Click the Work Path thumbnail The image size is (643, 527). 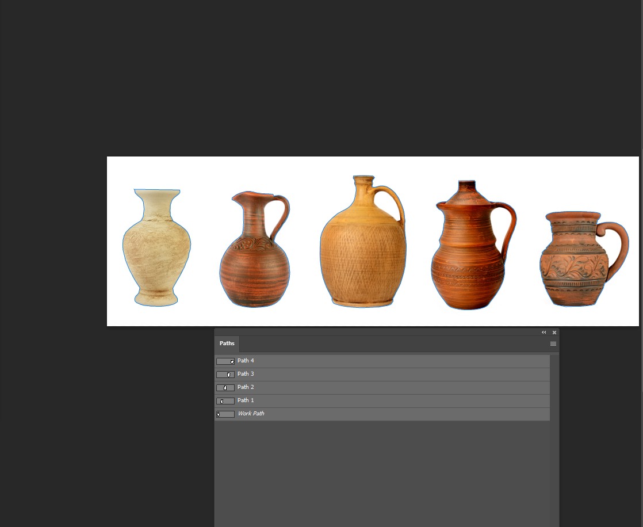(x=225, y=414)
